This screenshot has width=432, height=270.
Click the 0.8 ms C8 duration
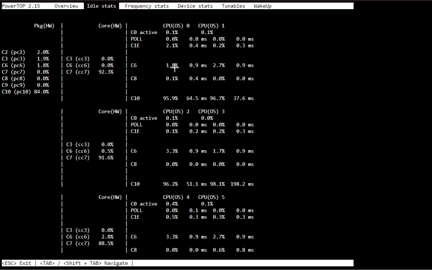coord(245,250)
